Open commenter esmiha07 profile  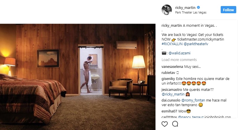pos(169,111)
